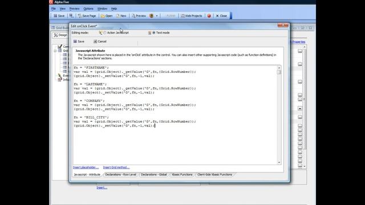Screen dimensions: 365x205
Task: Open the Help menu
Action: tap(114, 9)
